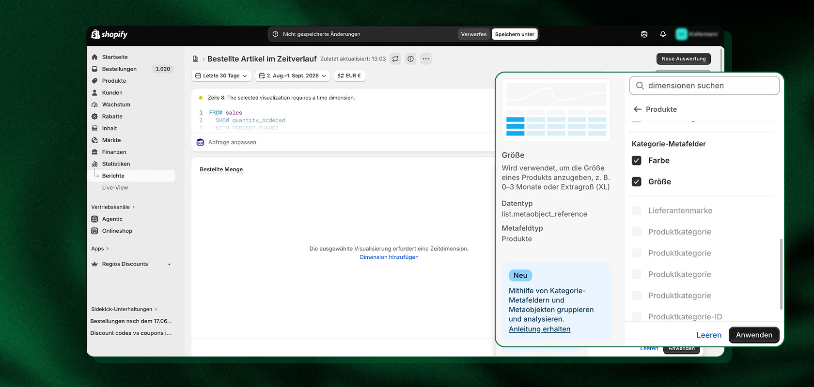The image size is (814, 387).
Task: Expand the Apps section in the sidebar
Action: [x=100, y=249]
